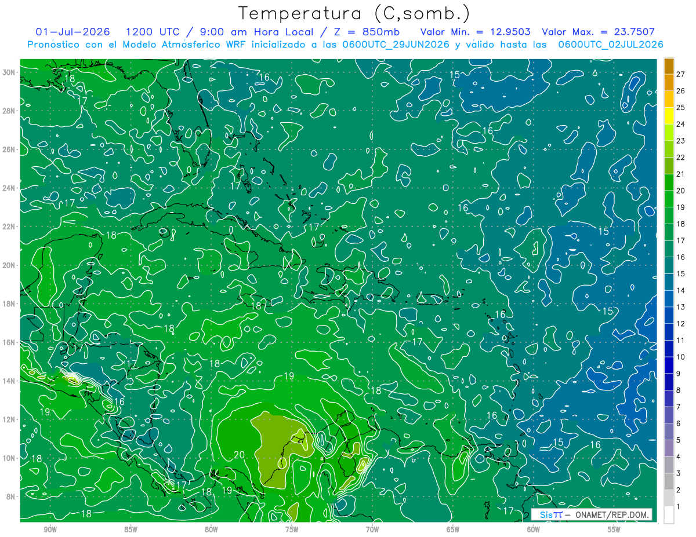Click the 75W longitude axis label
Image resolution: width=696 pixels, height=537 pixels.
click(x=292, y=529)
